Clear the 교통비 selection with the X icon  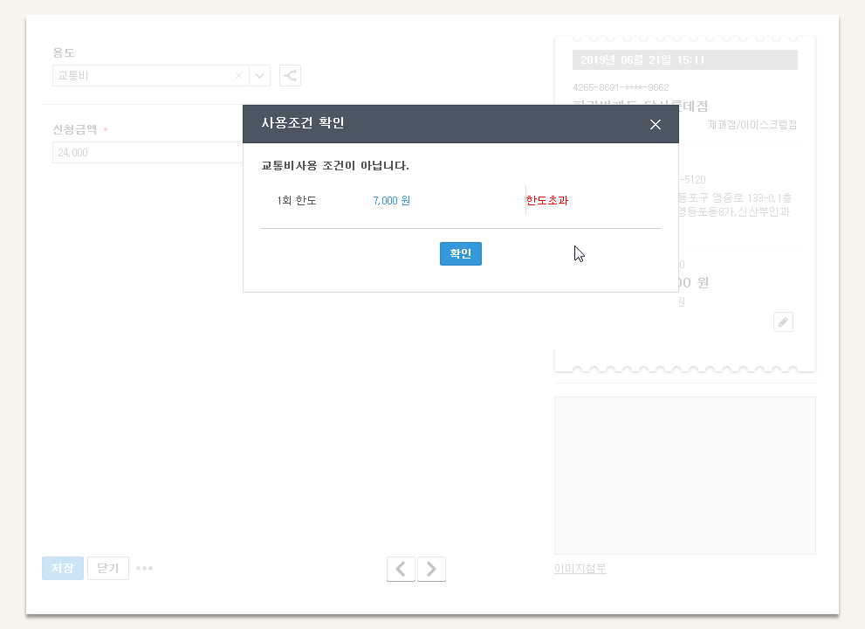point(238,76)
